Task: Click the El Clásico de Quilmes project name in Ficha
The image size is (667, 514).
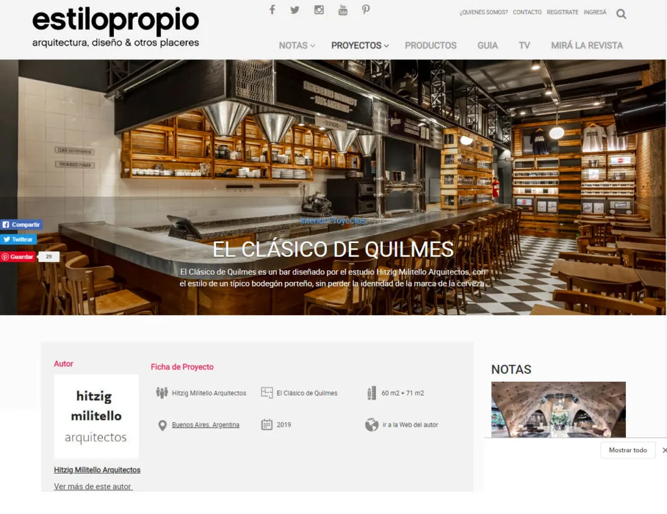Action: point(307,393)
